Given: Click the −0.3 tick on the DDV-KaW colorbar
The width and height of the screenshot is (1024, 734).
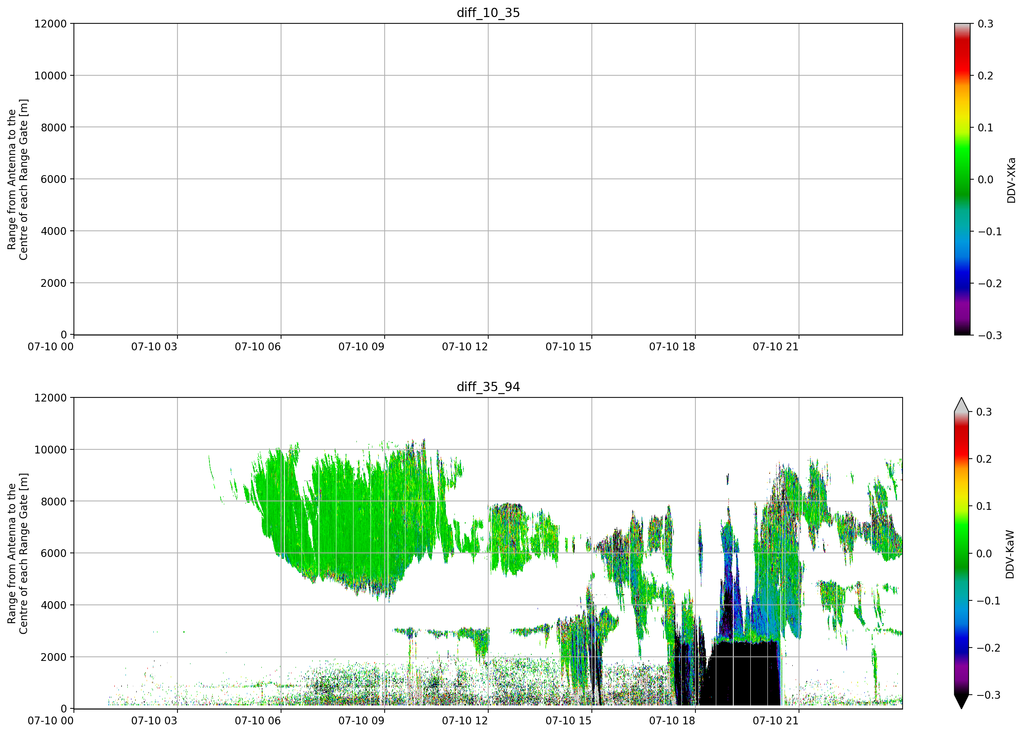Looking at the screenshot, I should click(989, 695).
